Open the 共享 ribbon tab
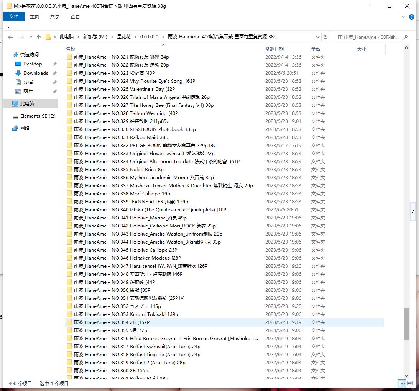This screenshot has width=419, height=391. (x=55, y=17)
